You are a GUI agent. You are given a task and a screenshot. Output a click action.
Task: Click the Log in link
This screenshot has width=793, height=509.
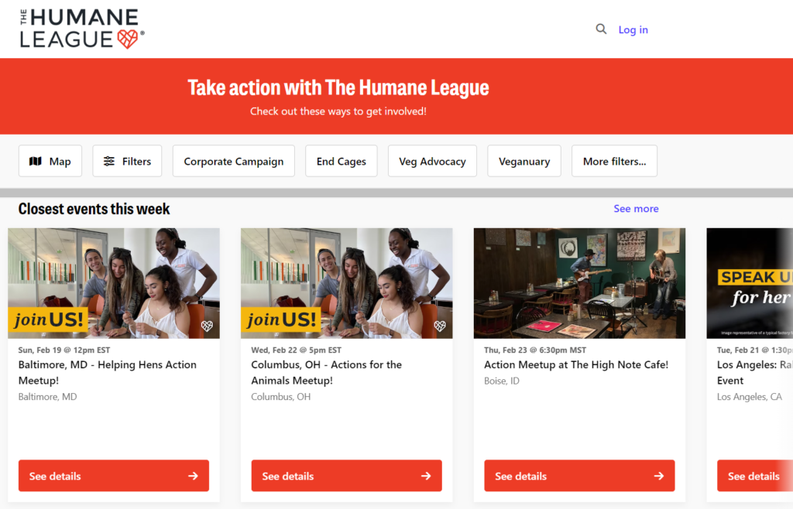633,30
